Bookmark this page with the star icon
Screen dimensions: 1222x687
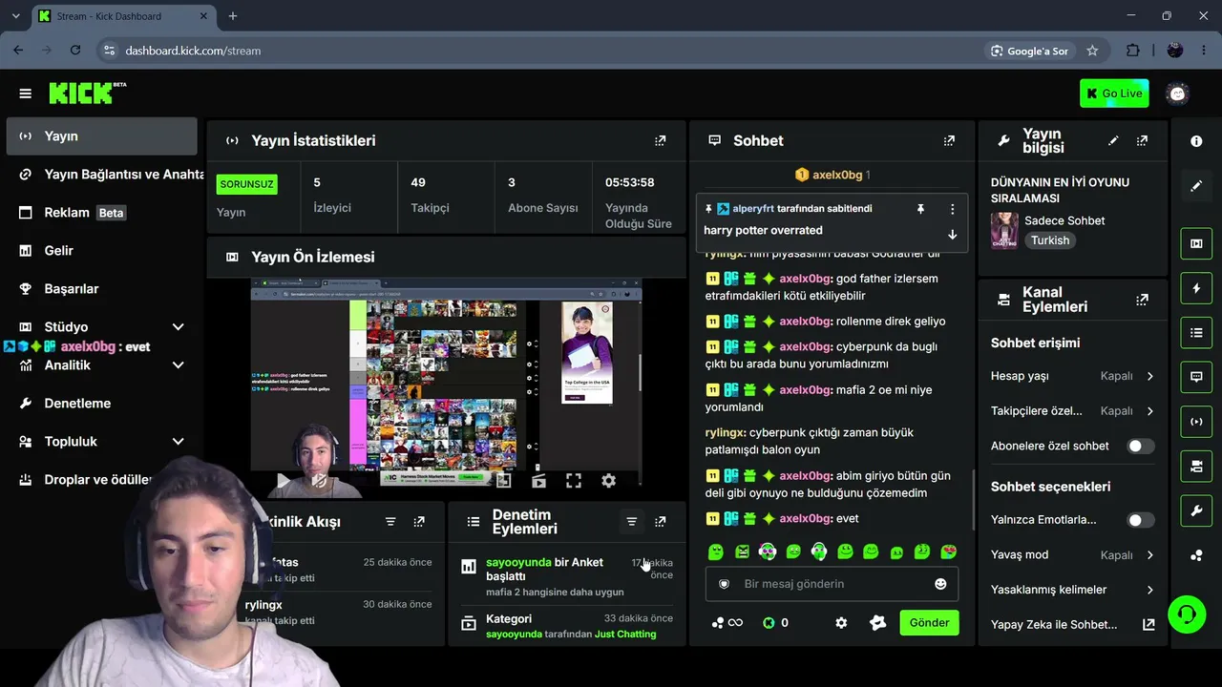pyautogui.click(x=1092, y=51)
